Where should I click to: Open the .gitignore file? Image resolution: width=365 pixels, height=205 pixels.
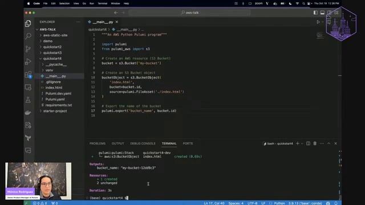[x=53, y=82]
